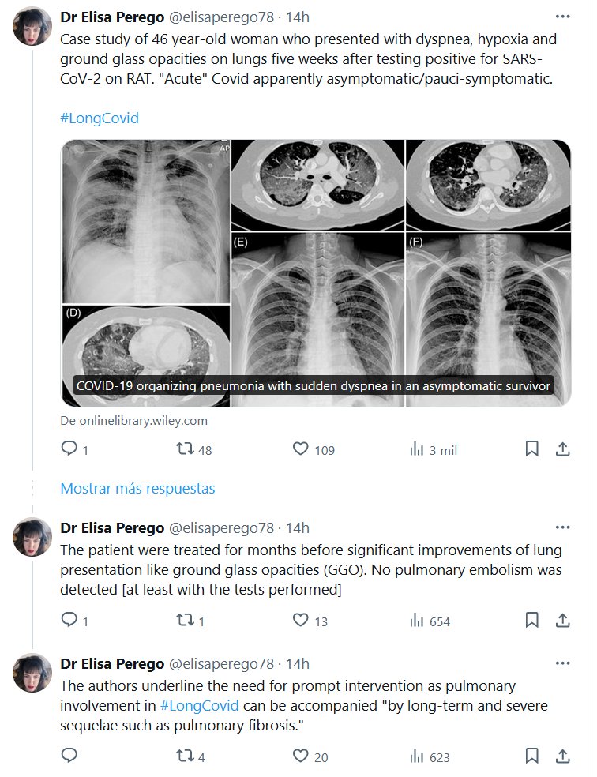The width and height of the screenshot is (597, 777).
Task: Expand Mostrar más respuestas
Action: 137,488
